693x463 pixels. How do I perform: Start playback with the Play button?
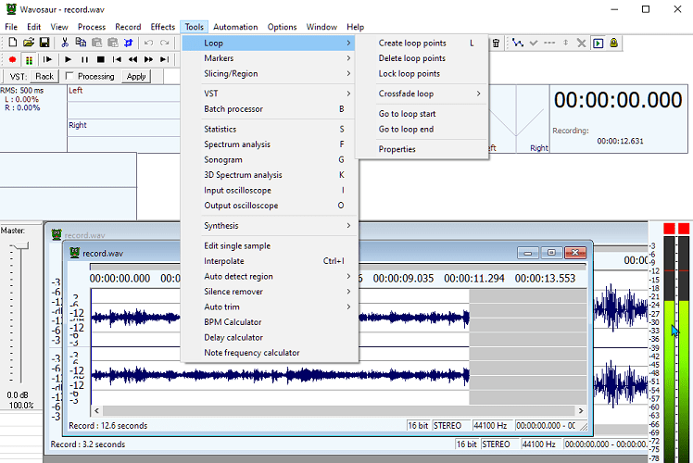pos(68,59)
